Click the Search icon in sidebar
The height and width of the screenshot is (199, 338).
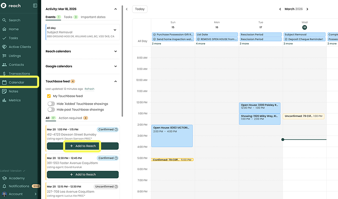4,20
